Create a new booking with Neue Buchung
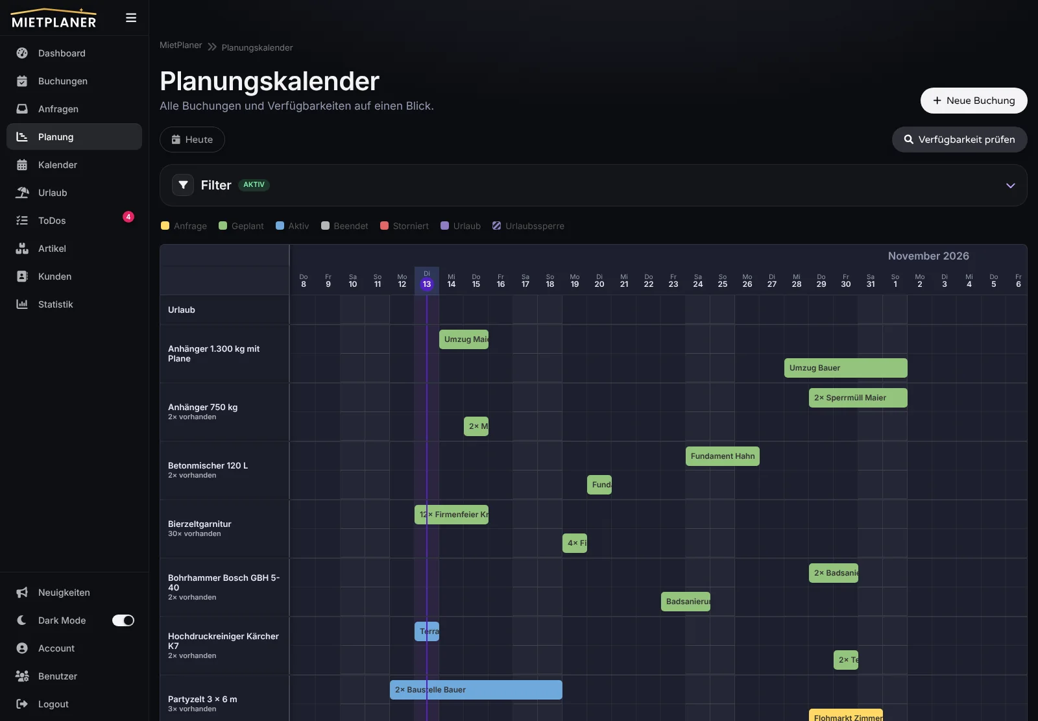 pos(974,101)
